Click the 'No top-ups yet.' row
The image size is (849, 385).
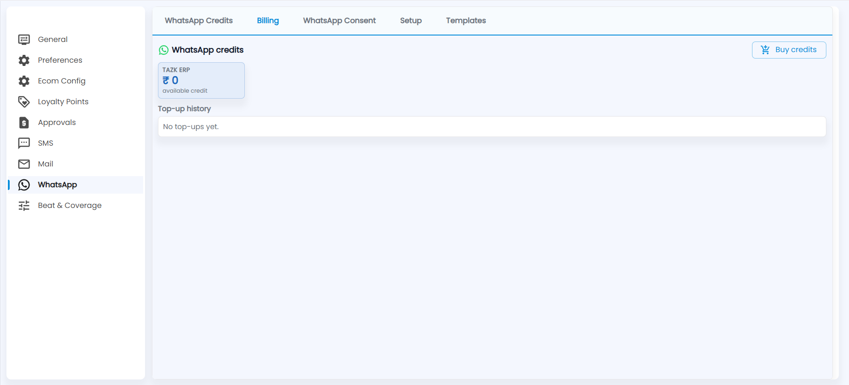click(x=492, y=127)
